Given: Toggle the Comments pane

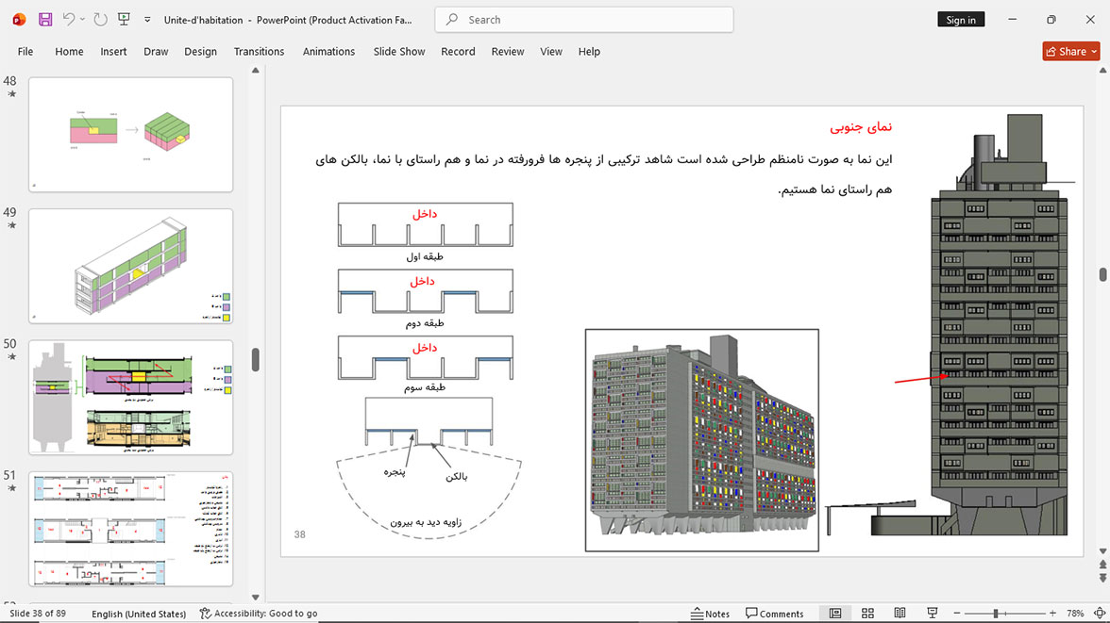Looking at the screenshot, I should click(774, 613).
